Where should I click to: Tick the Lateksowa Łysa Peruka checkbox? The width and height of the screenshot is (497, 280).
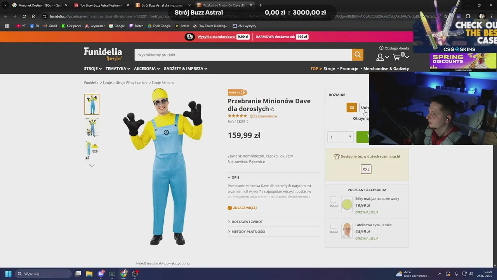pos(333,226)
